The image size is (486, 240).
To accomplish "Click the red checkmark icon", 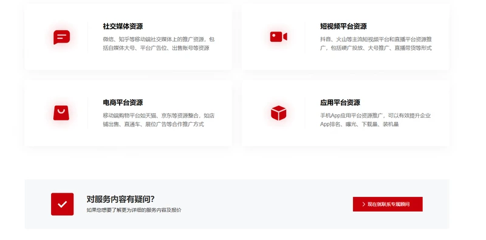I will 63,204.
